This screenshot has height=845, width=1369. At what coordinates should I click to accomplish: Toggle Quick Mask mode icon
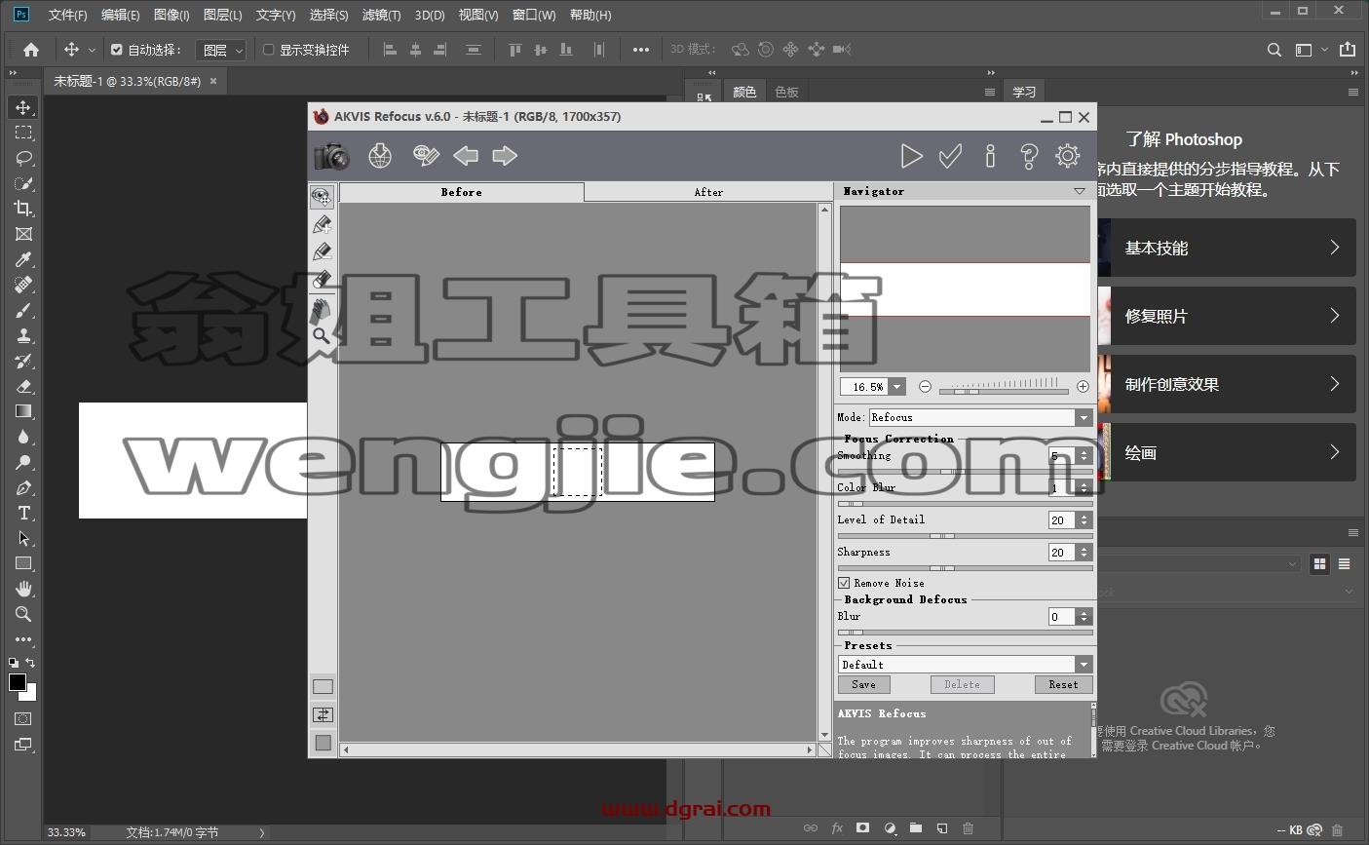pos(23,719)
